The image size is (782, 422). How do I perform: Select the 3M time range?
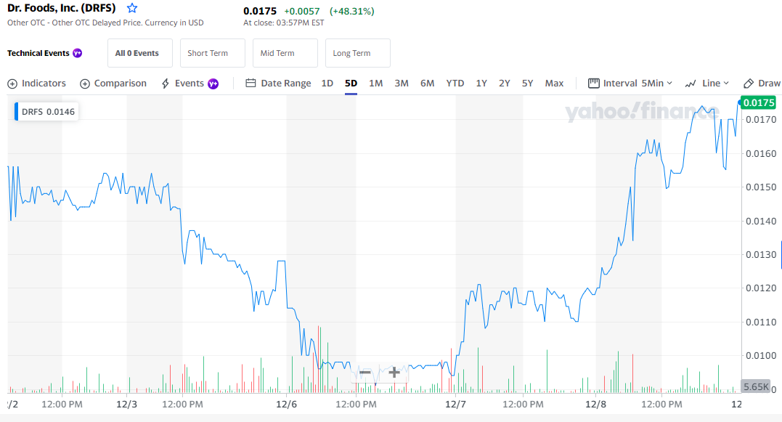coord(402,84)
